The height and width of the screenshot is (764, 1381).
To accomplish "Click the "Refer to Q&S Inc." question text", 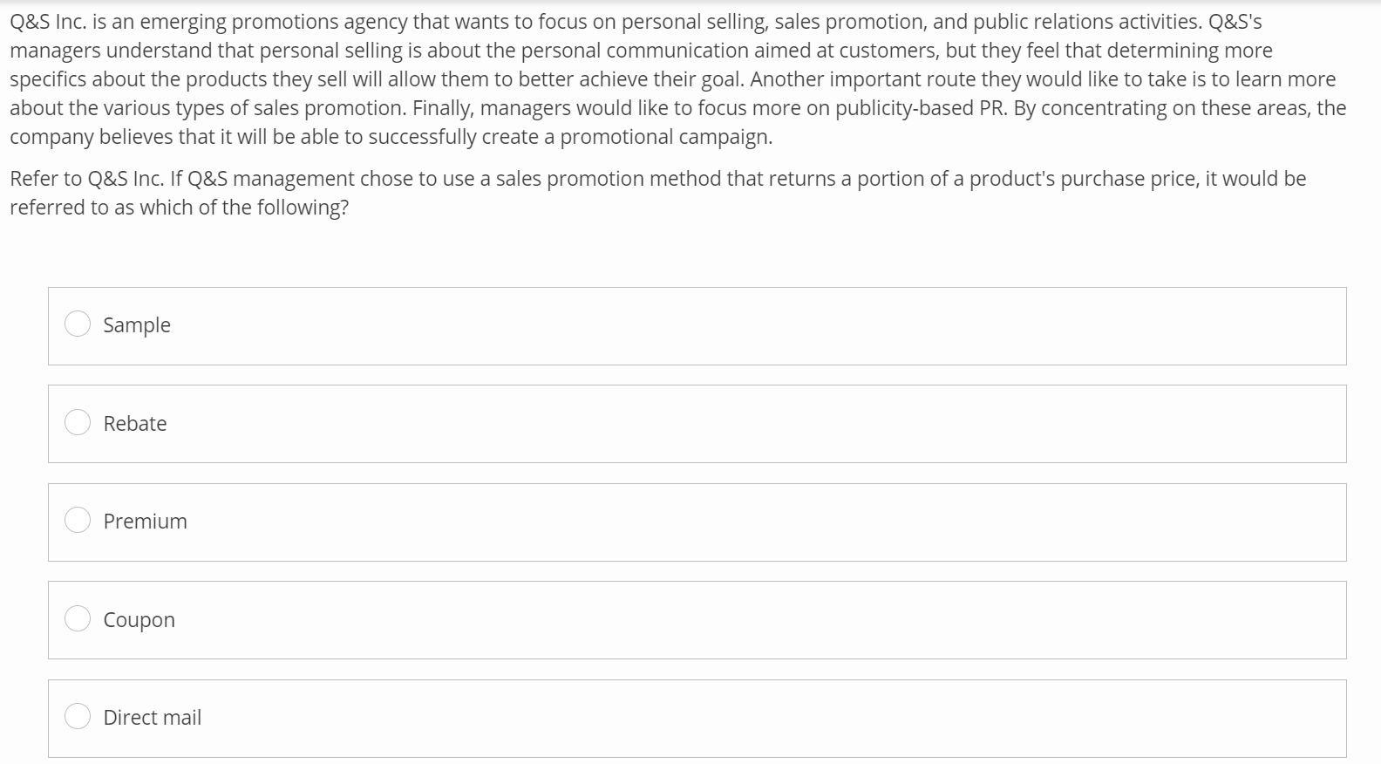I will [85, 179].
